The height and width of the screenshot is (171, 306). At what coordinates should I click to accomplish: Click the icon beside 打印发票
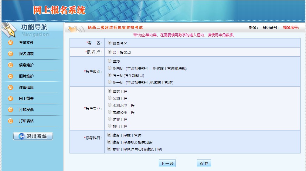[x=11, y=110]
